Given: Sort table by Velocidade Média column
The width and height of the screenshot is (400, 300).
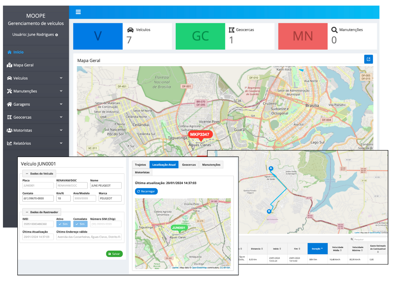Looking at the screenshot, I should (338, 249).
